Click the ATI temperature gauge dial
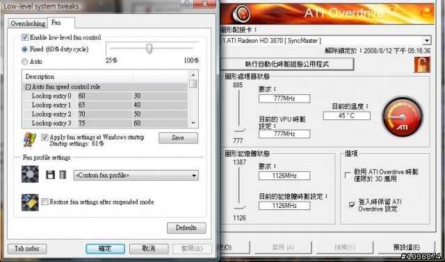 coord(403,117)
